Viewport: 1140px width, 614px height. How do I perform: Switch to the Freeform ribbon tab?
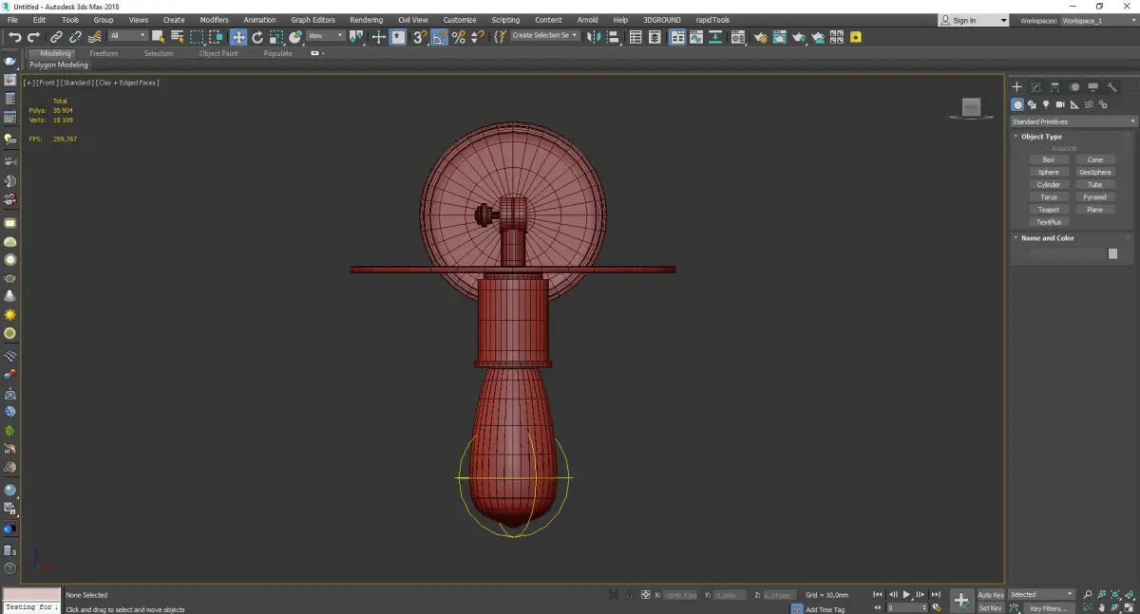[x=104, y=53]
